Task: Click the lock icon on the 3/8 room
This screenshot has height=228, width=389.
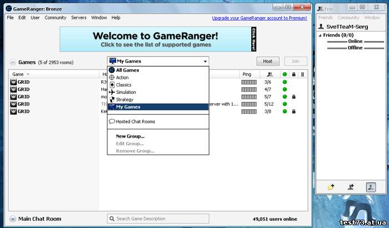Action: (294, 112)
